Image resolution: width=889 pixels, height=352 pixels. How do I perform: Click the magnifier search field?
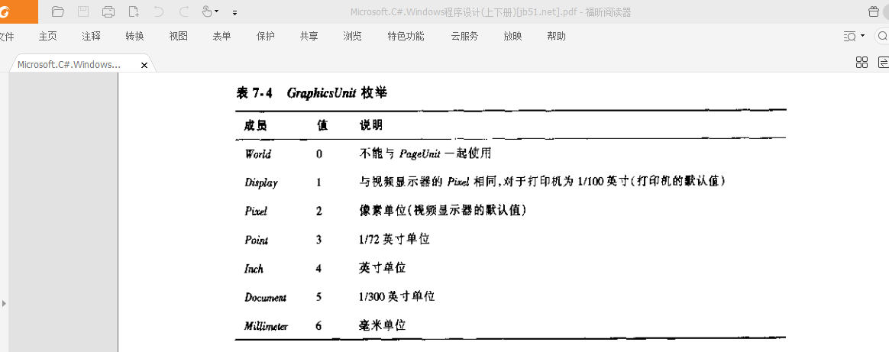pyautogui.click(x=882, y=37)
